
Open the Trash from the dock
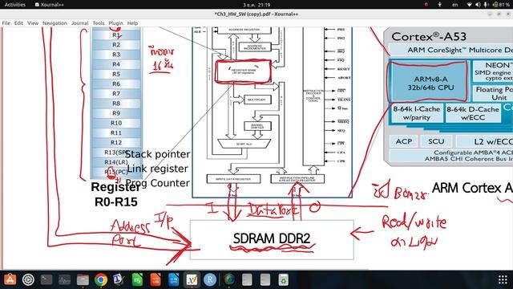coord(283,279)
